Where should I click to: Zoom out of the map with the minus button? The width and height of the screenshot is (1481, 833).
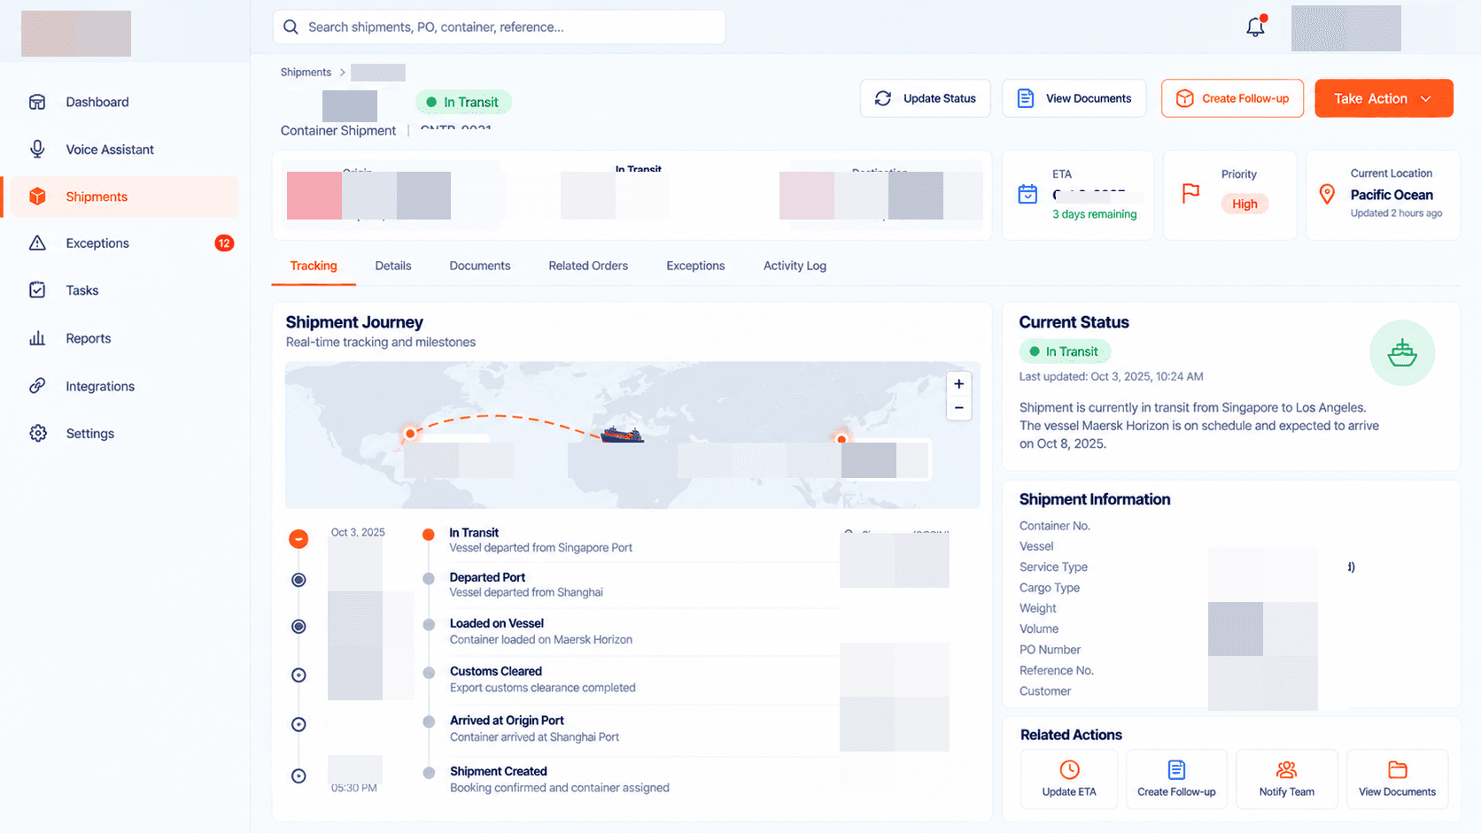(x=958, y=408)
